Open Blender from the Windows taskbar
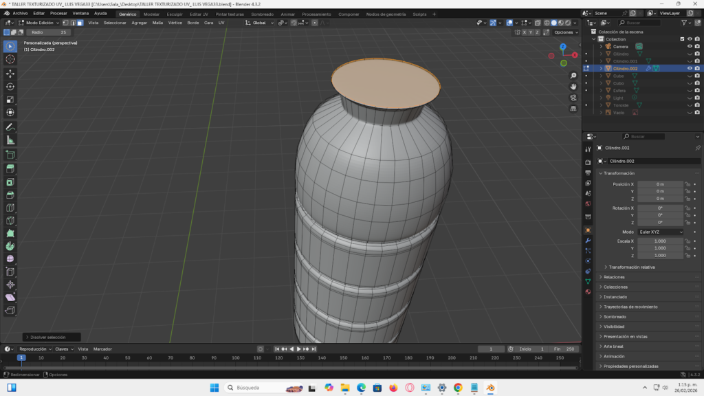704x396 pixels. [488, 388]
